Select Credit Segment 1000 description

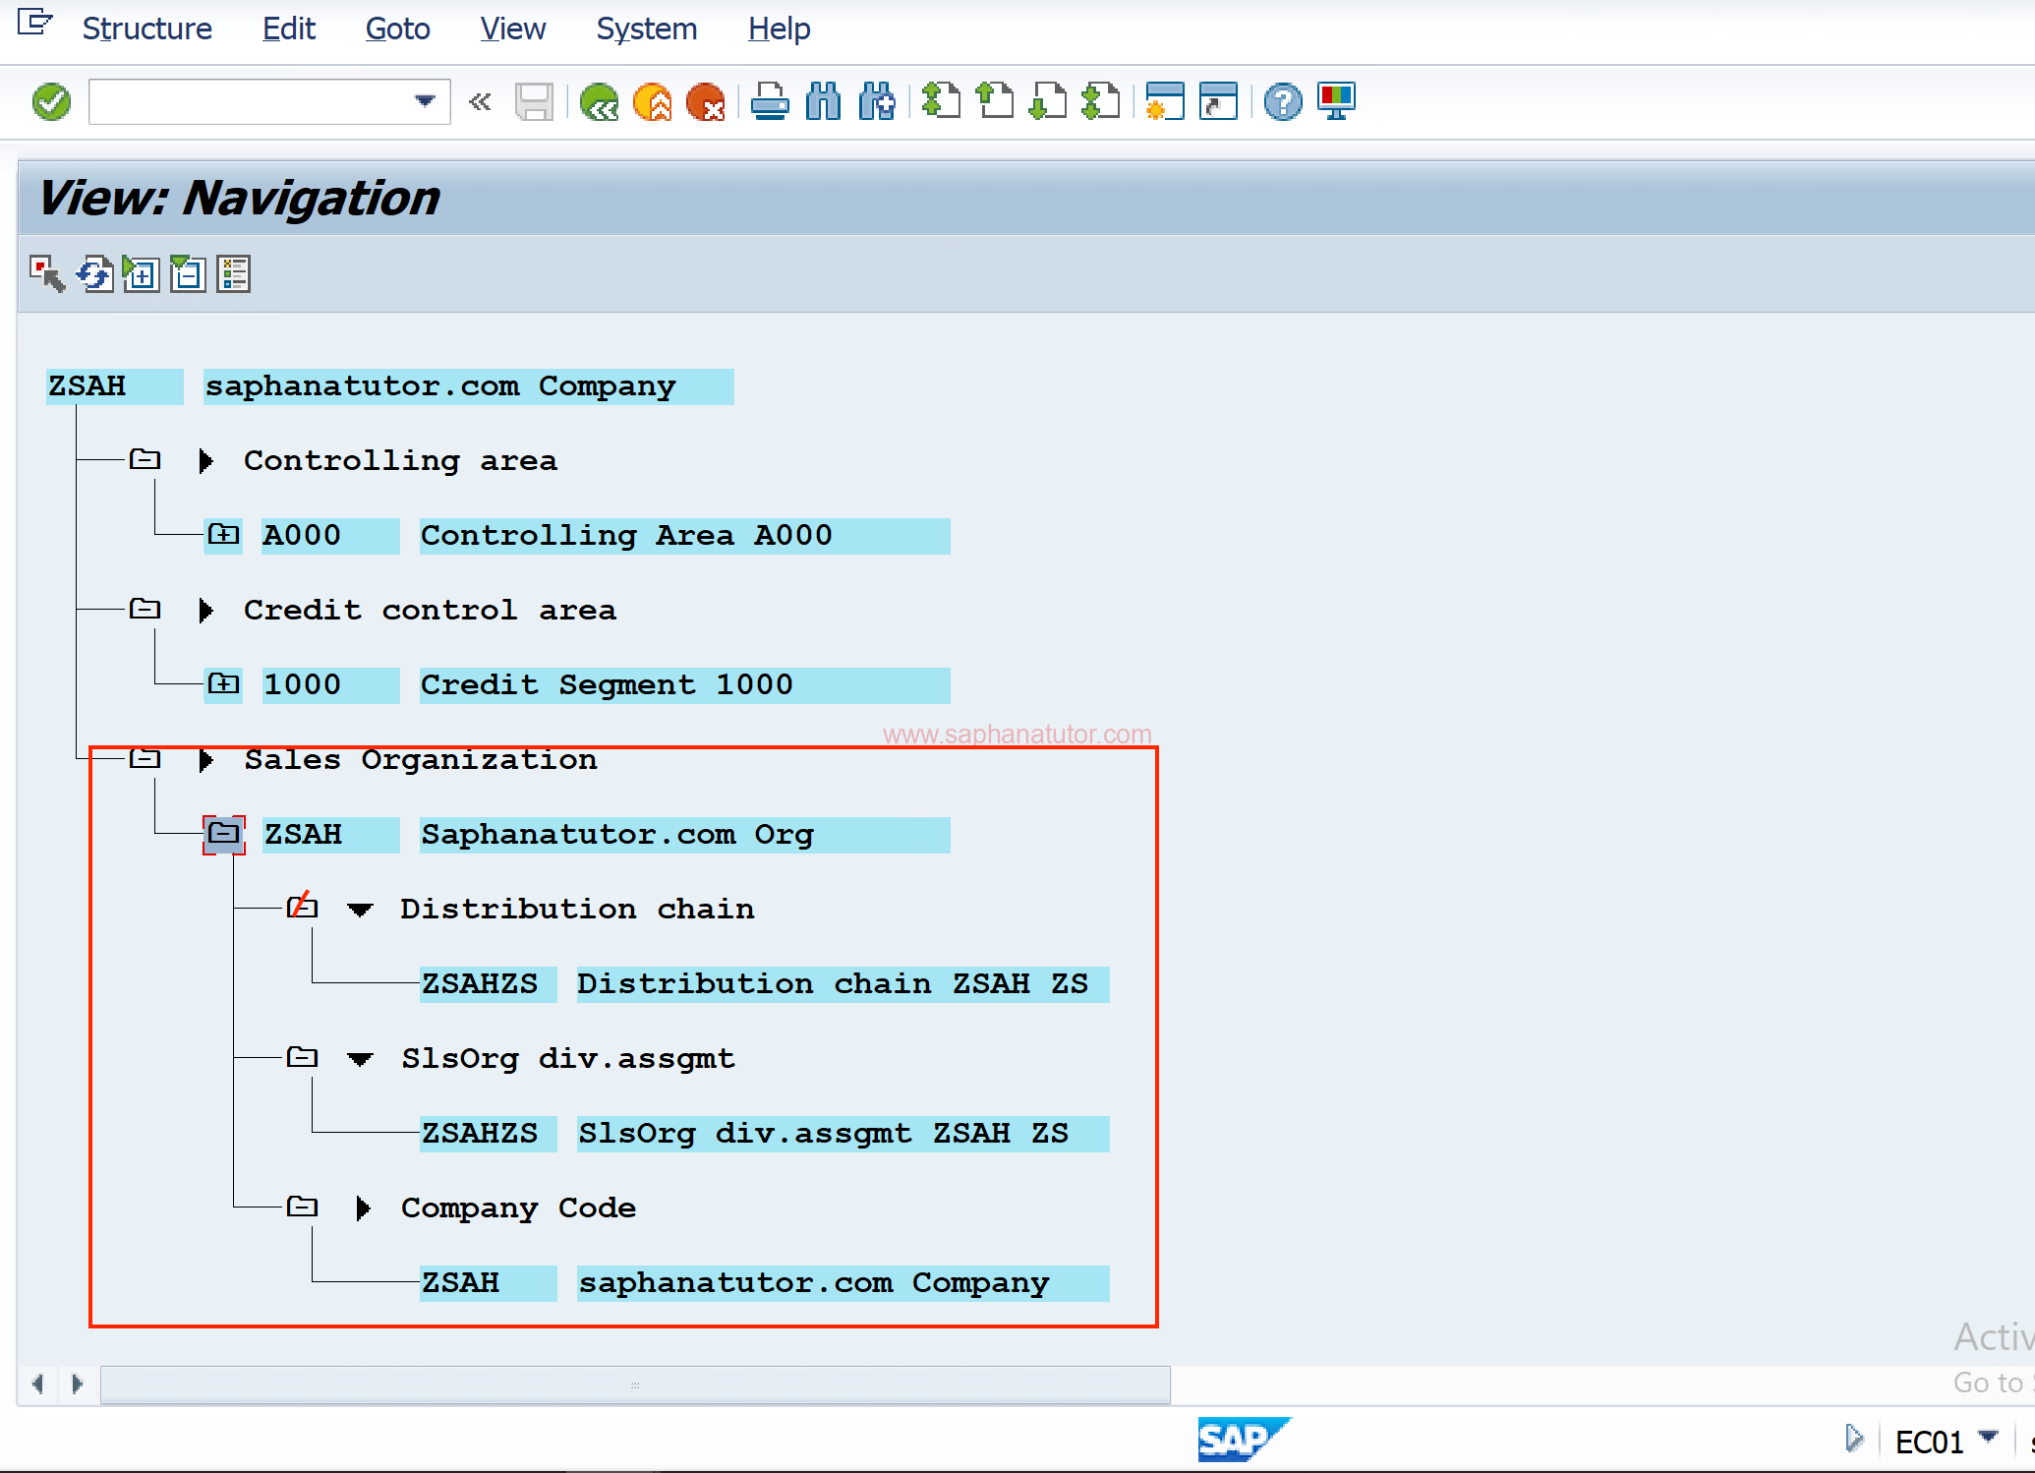tap(684, 685)
